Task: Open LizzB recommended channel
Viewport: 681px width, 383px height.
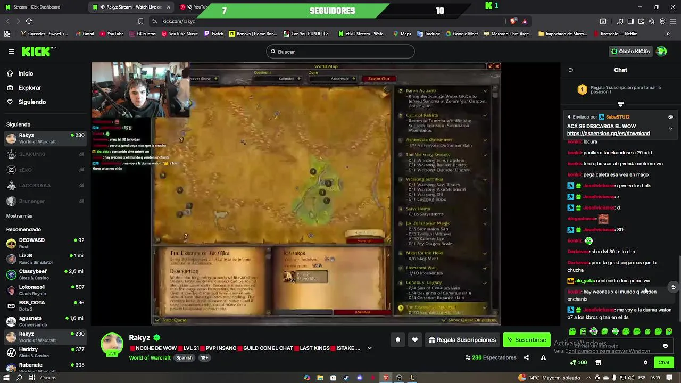Action: (x=45, y=259)
